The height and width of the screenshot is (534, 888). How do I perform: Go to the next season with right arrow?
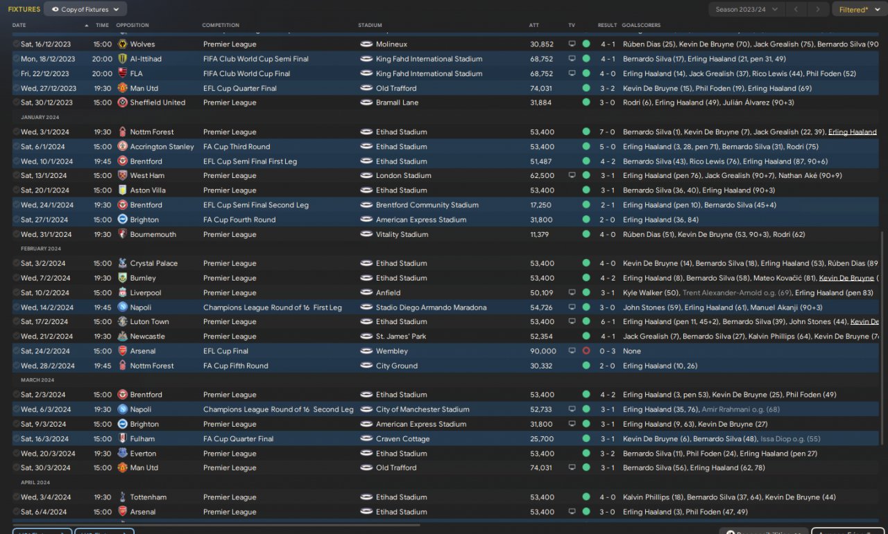[819, 10]
